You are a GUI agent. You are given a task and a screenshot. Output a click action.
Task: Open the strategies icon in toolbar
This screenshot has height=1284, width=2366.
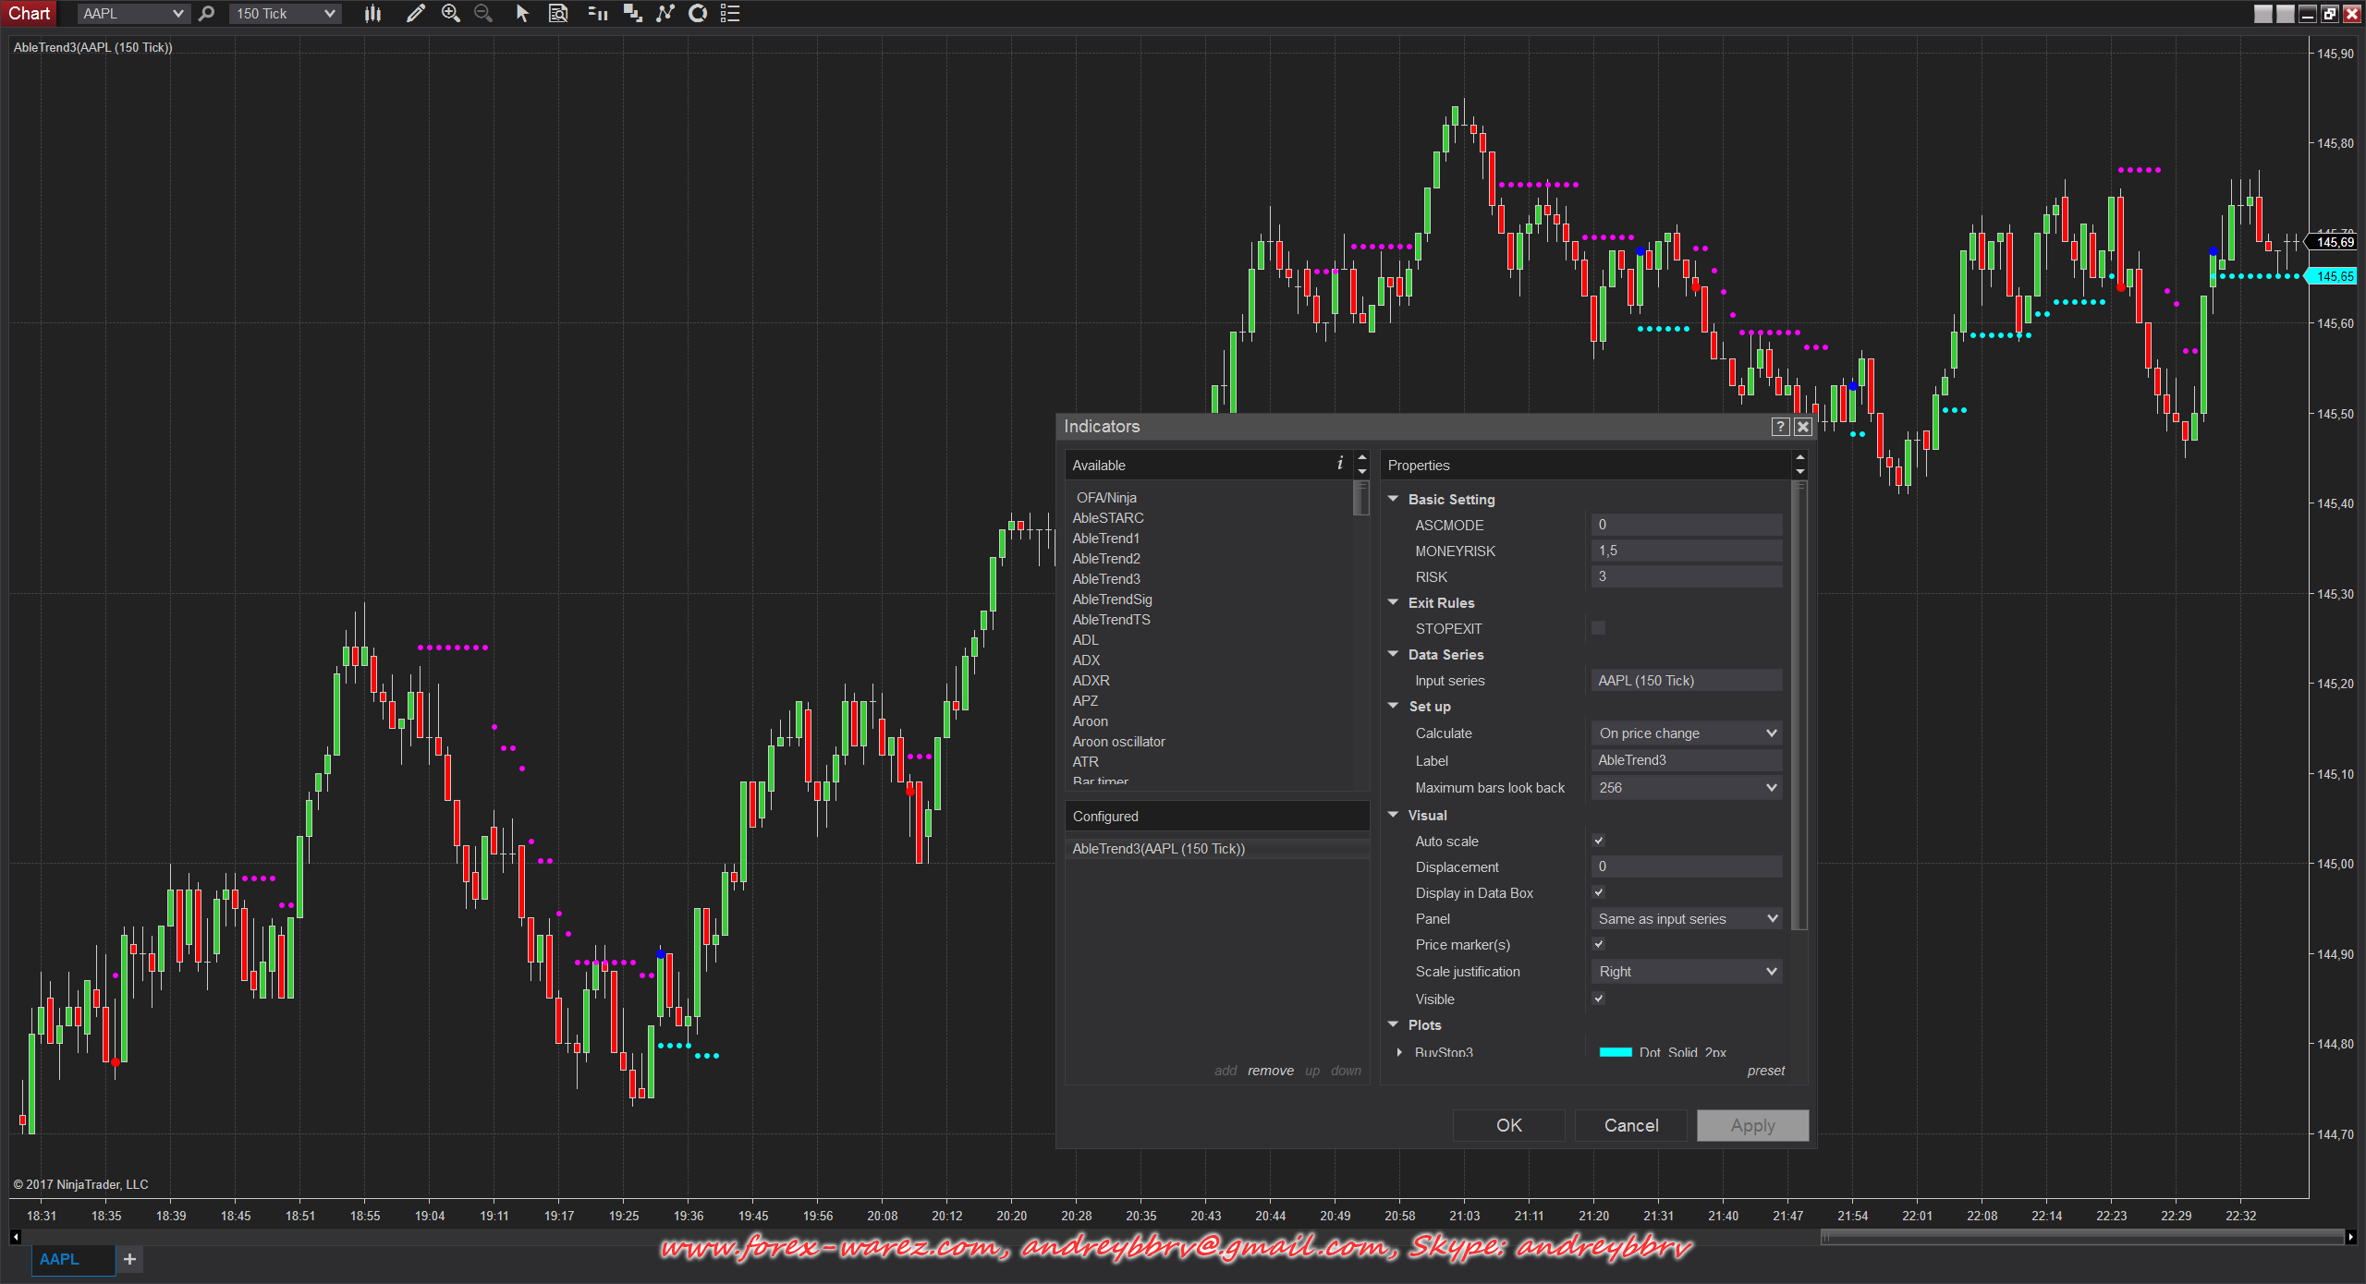click(x=698, y=13)
